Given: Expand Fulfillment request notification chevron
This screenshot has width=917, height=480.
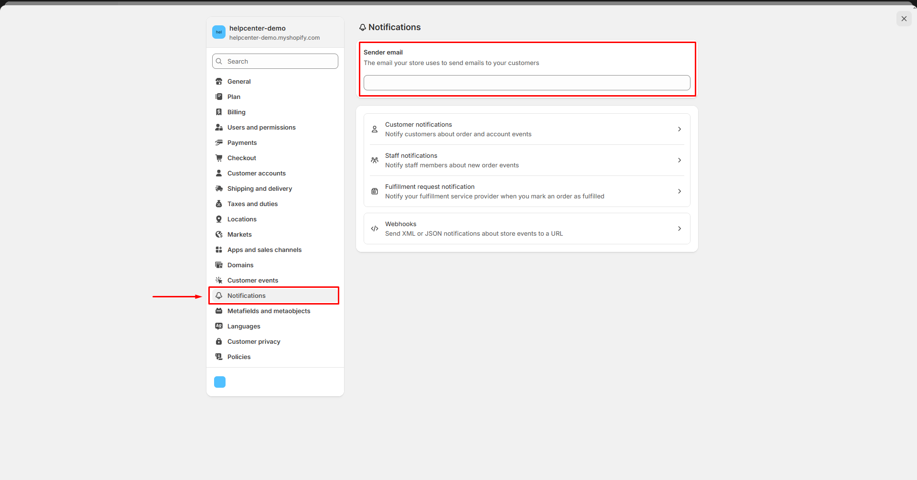Looking at the screenshot, I should click(680, 191).
